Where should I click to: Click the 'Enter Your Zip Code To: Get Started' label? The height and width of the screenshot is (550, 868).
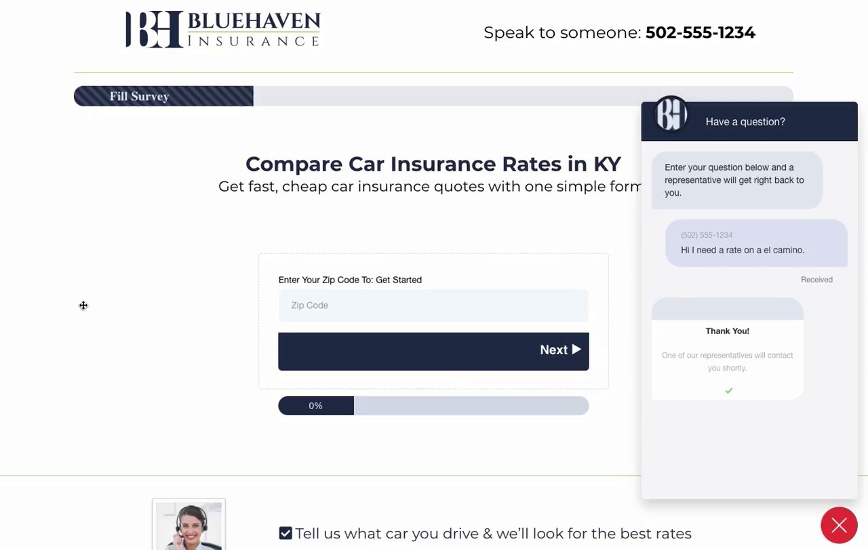pos(350,280)
